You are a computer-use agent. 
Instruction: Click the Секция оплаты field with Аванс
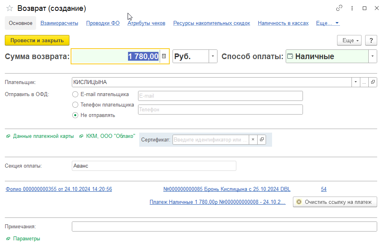[154, 166]
